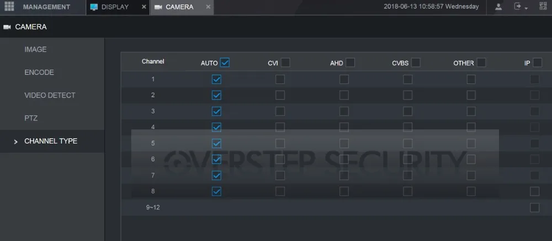The height and width of the screenshot is (241, 552).
Task: Open the PTZ settings page
Action: pos(52,118)
